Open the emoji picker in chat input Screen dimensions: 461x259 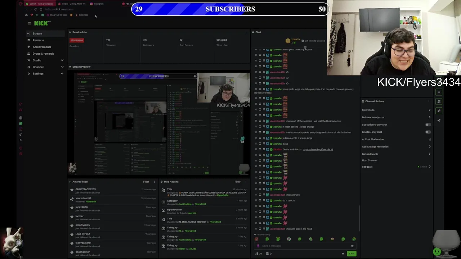[352, 246]
